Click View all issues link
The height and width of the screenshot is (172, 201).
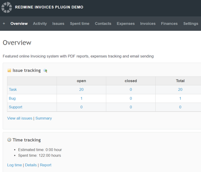[x=20, y=118]
